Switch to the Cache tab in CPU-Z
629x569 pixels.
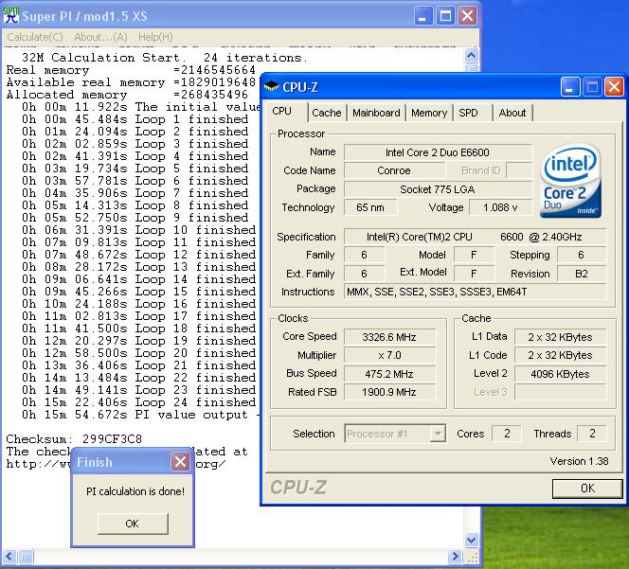click(x=327, y=113)
